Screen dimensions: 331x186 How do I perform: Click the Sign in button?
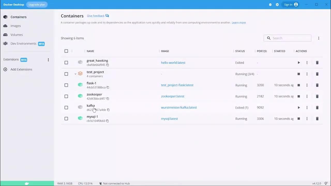click(291, 5)
